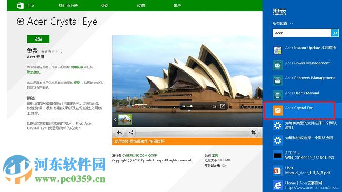
Task: Select Acer Power Management text result
Action: click(x=307, y=63)
